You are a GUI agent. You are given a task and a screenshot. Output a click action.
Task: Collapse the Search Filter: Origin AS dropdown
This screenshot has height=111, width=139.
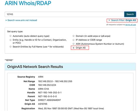(x=122, y=20)
